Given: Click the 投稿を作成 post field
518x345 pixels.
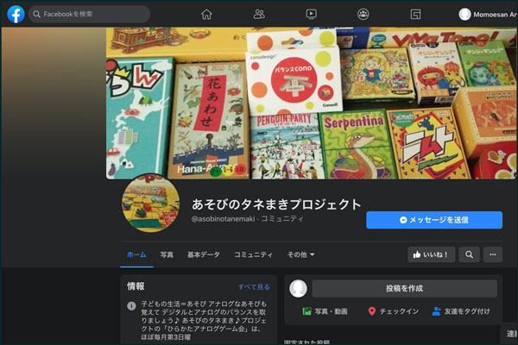Looking at the screenshot, I should (404, 289).
